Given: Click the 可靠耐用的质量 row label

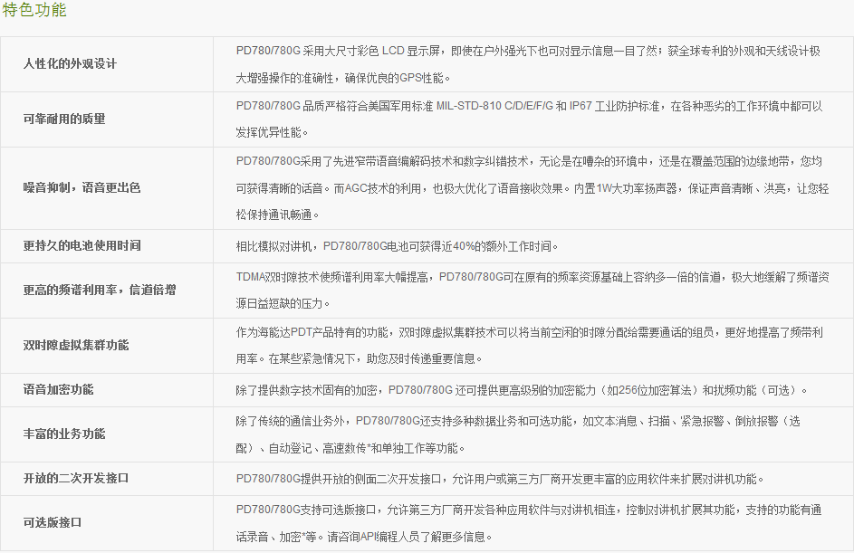Looking at the screenshot, I should 64,119.
